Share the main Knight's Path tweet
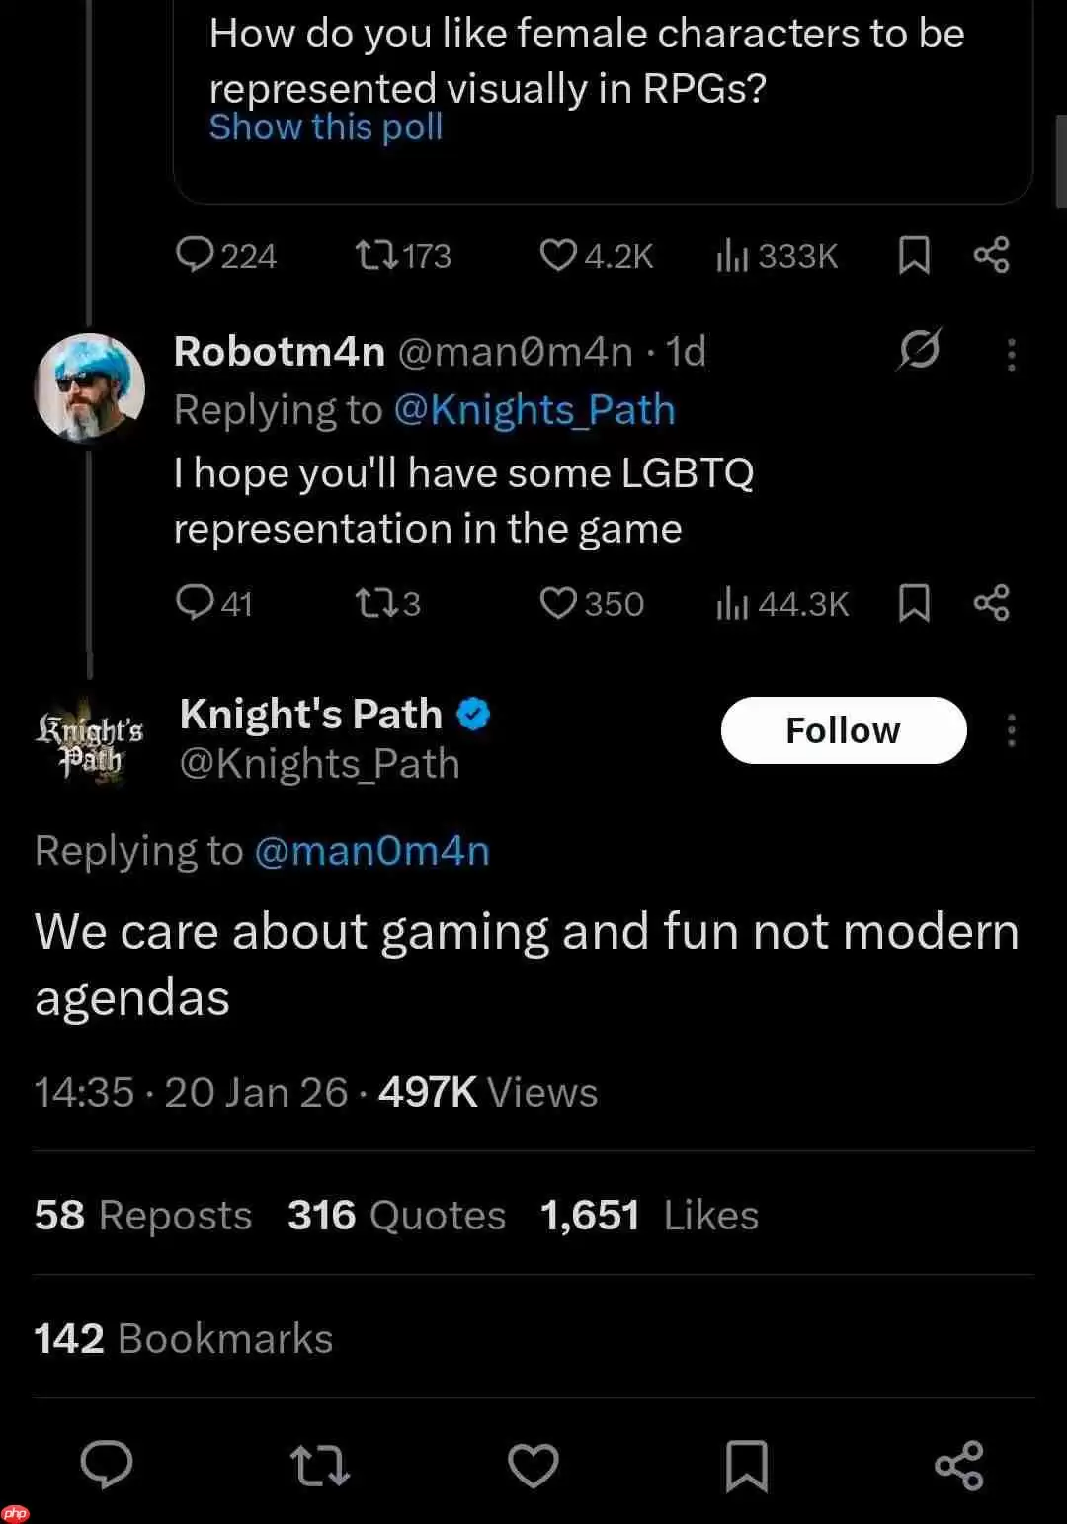This screenshot has width=1067, height=1524. click(958, 1465)
